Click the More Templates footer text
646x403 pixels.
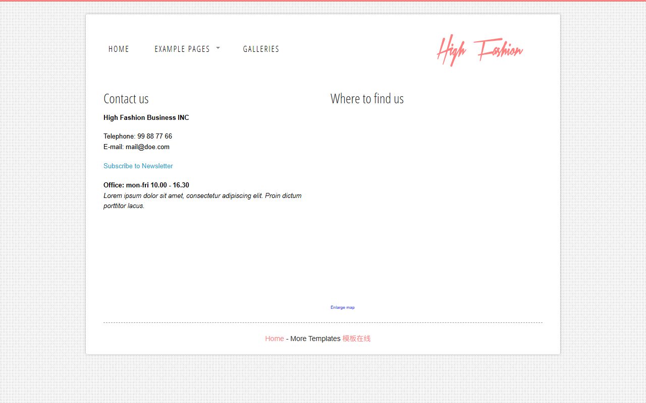click(x=315, y=339)
